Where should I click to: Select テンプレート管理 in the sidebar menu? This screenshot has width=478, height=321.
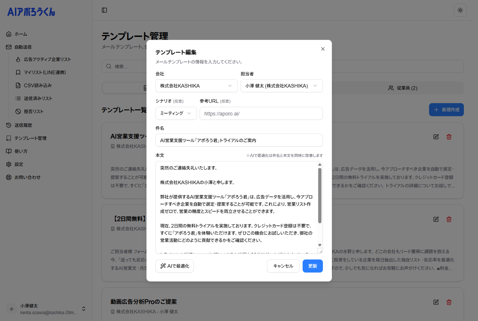click(9, 138)
